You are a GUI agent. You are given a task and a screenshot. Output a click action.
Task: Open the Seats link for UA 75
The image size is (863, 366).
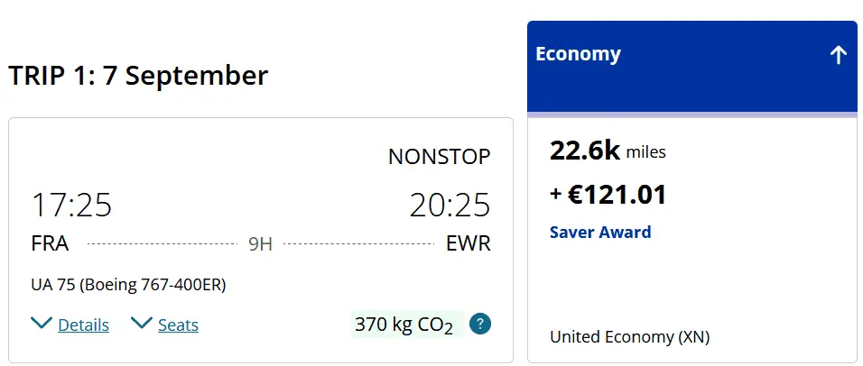coord(178,325)
